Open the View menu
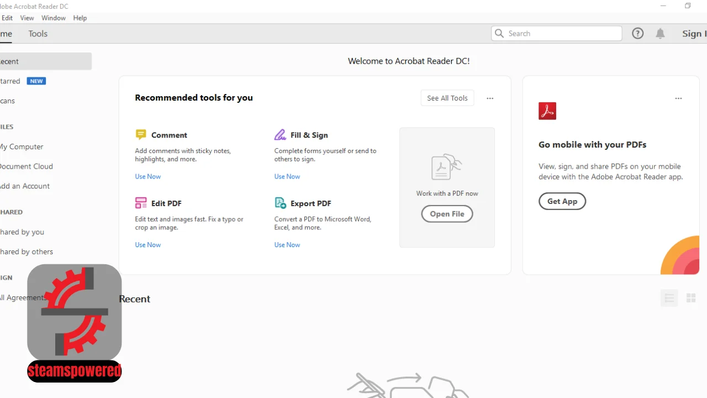The width and height of the screenshot is (707, 398). (x=27, y=18)
